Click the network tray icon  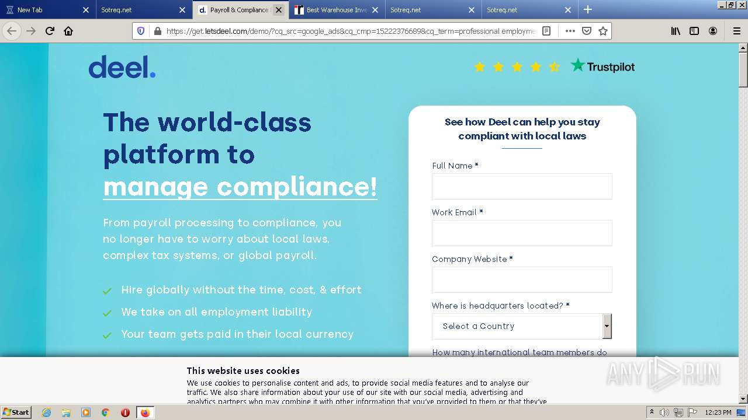click(x=678, y=412)
